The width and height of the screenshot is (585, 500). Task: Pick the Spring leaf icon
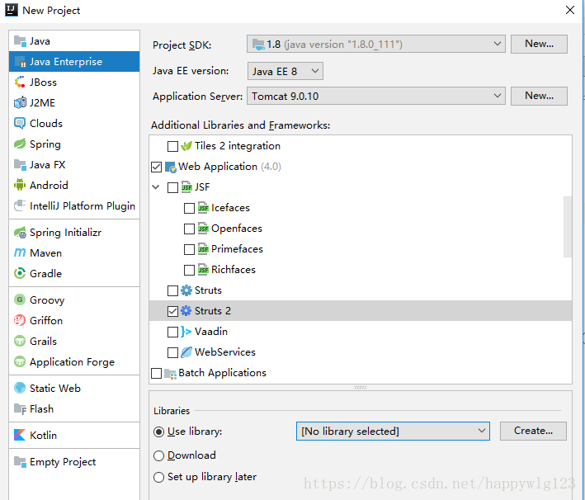coord(20,144)
